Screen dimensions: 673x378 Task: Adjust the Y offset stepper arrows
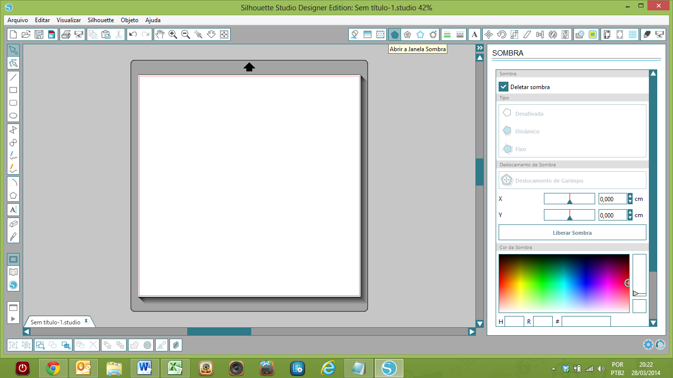click(x=630, y=215)
